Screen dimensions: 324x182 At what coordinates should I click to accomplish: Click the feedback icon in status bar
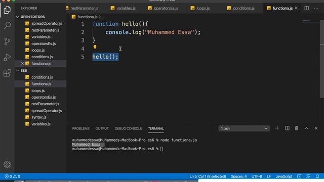(x=308, y=176)
